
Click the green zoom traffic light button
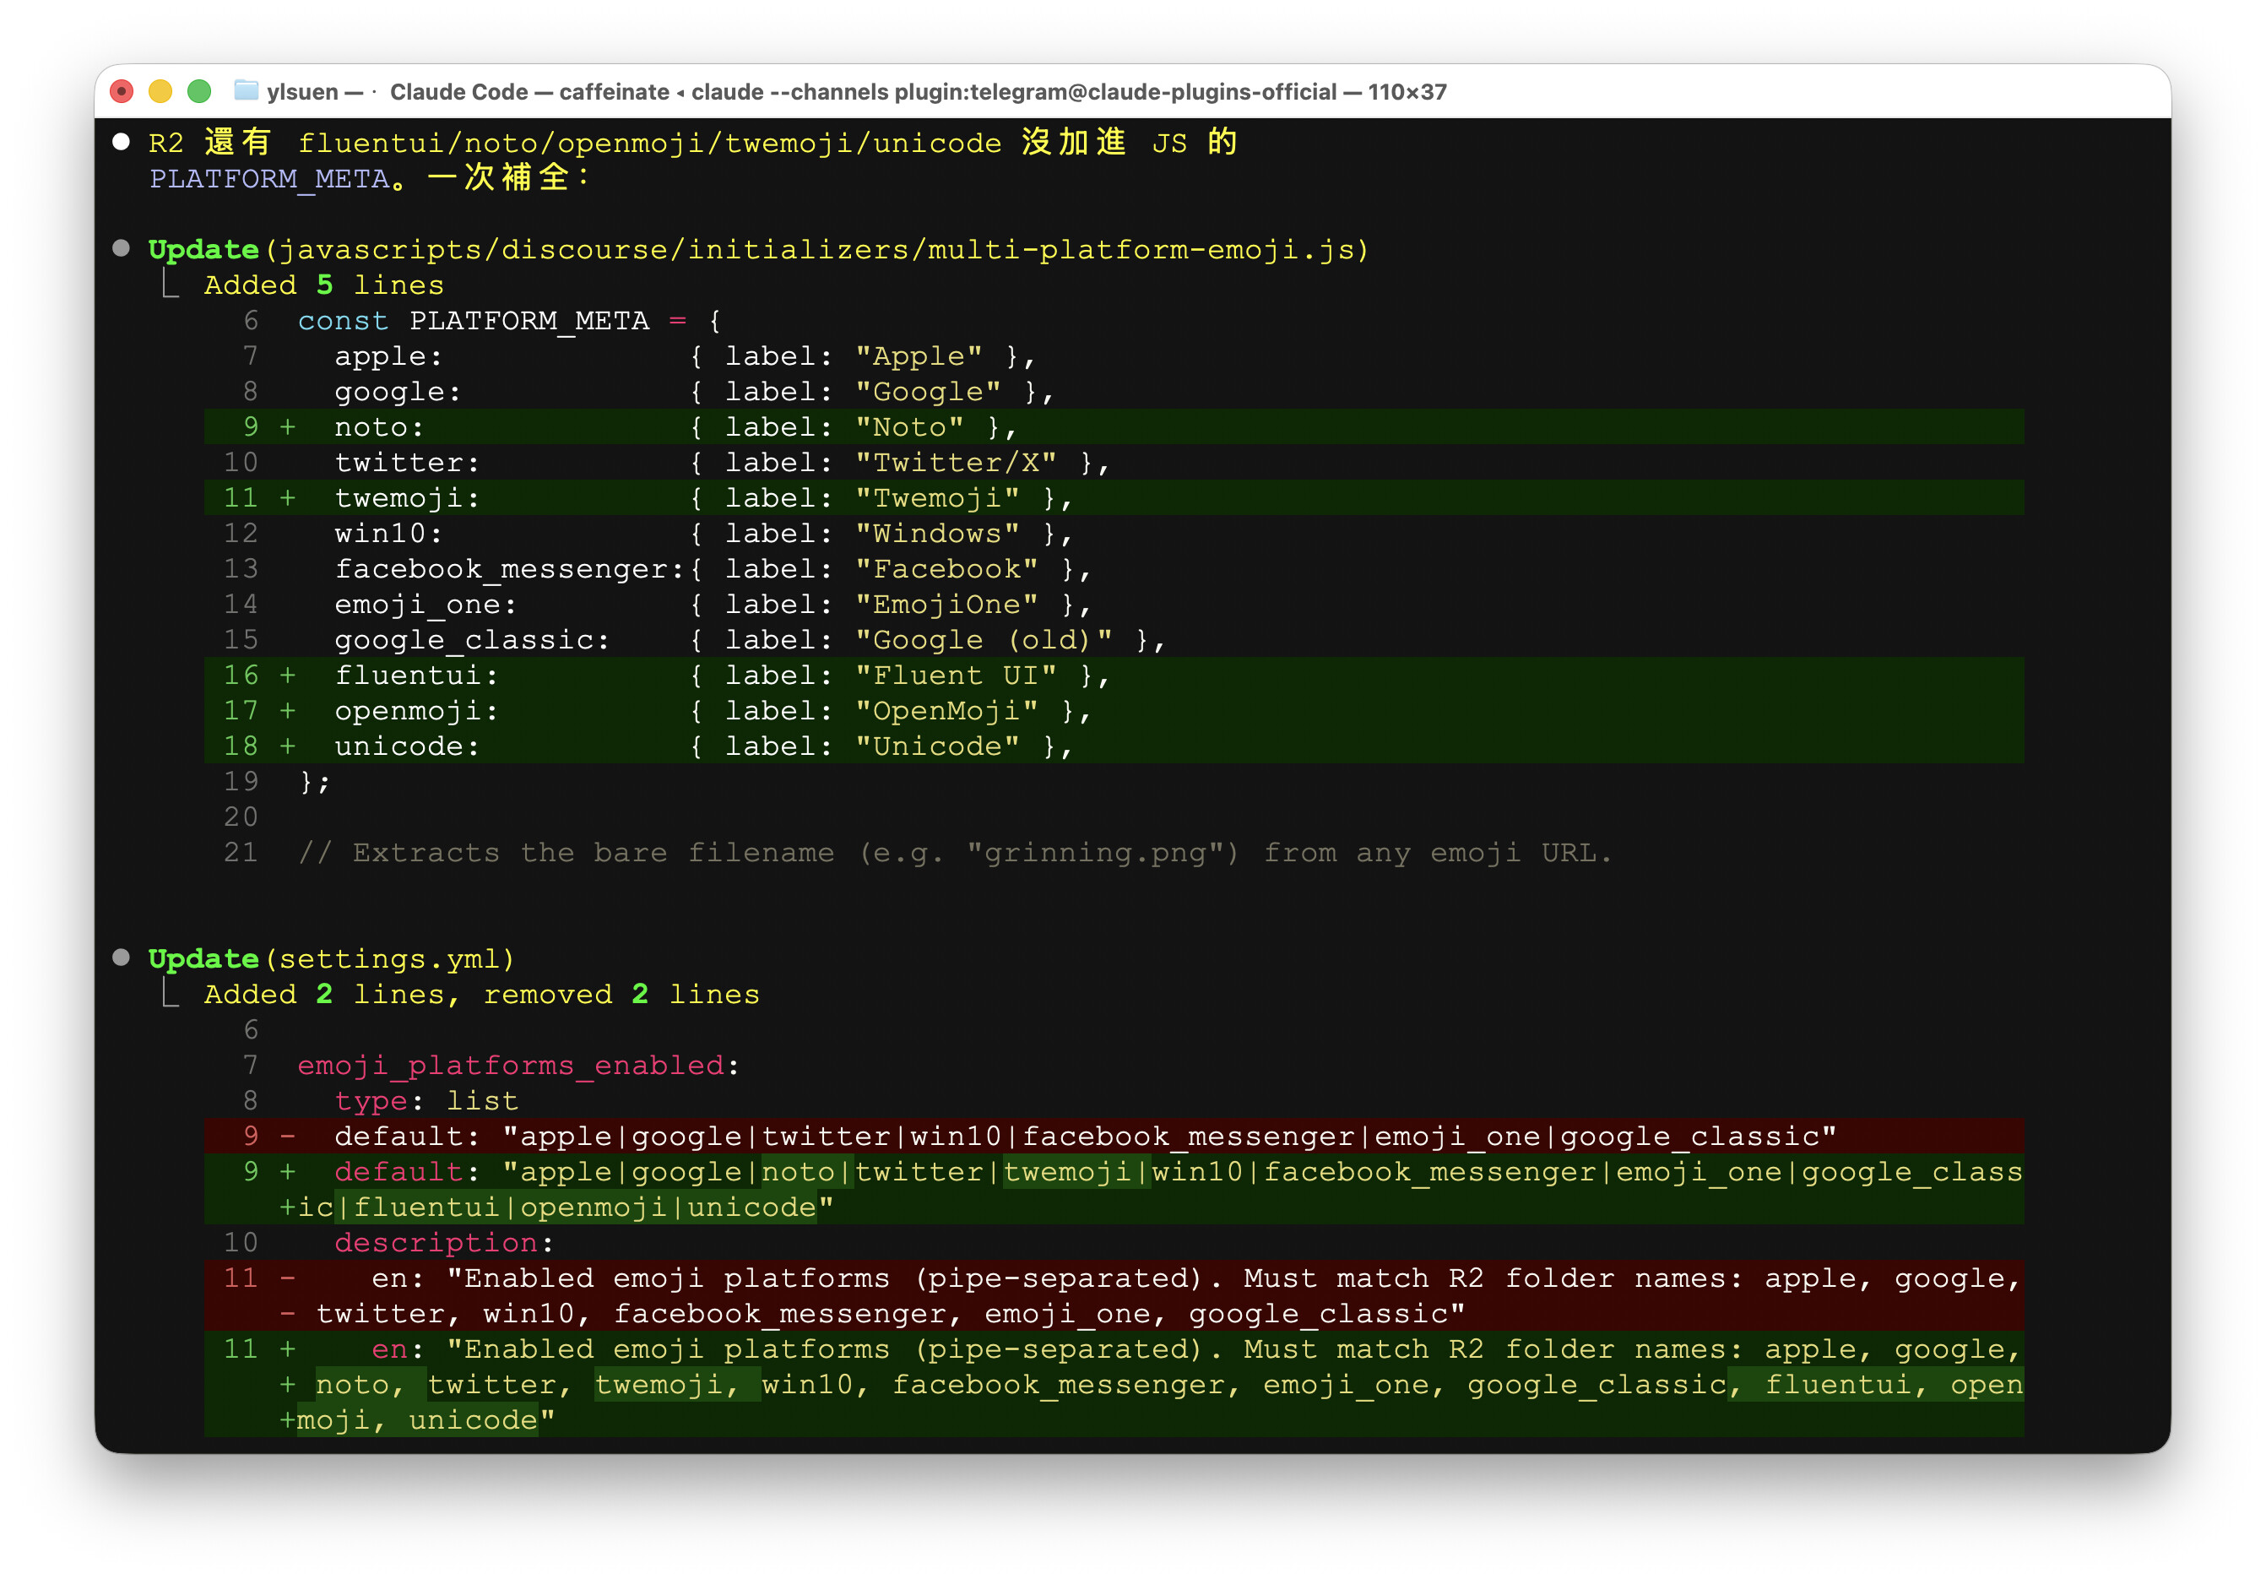coord(199,91)
